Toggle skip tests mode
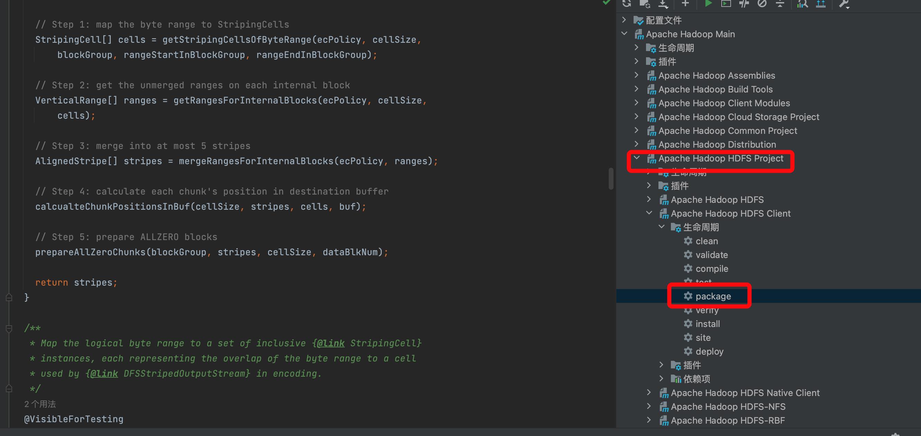The width and height of the screenshot is (921, 436). (762, 3)
